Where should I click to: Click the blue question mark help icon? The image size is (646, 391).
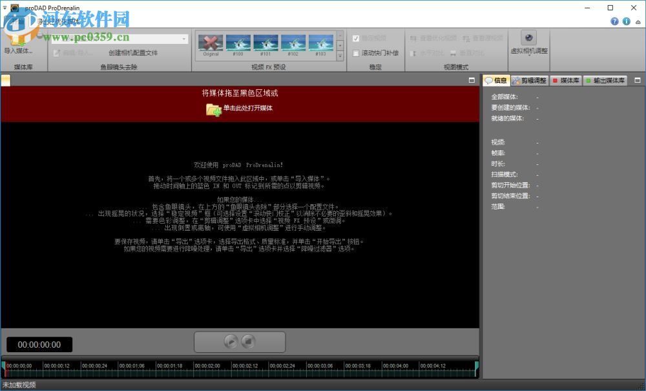click(614, 21)
